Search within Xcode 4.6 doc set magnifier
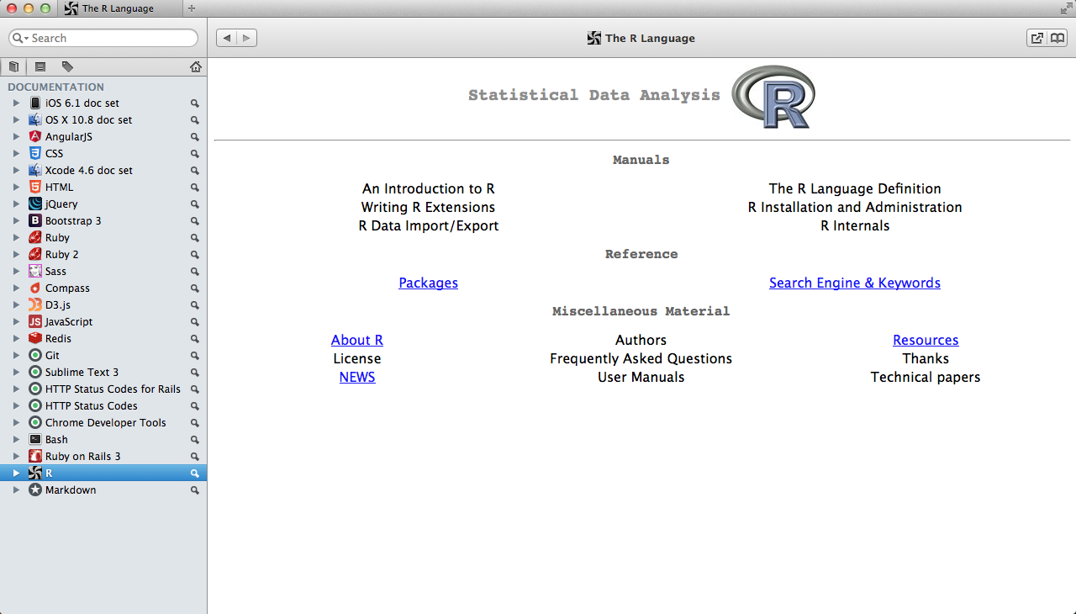The image size is (1076, 614). click(194, 171)
